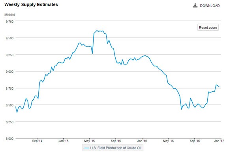Toggle U.S. Field Production of Crude Oil series
Screen dimensions: 227x153
pyautogui.click(x=113, y=148)
